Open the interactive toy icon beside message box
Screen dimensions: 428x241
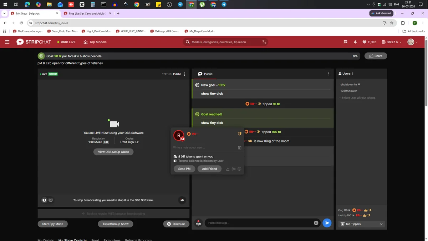(198, 223)
